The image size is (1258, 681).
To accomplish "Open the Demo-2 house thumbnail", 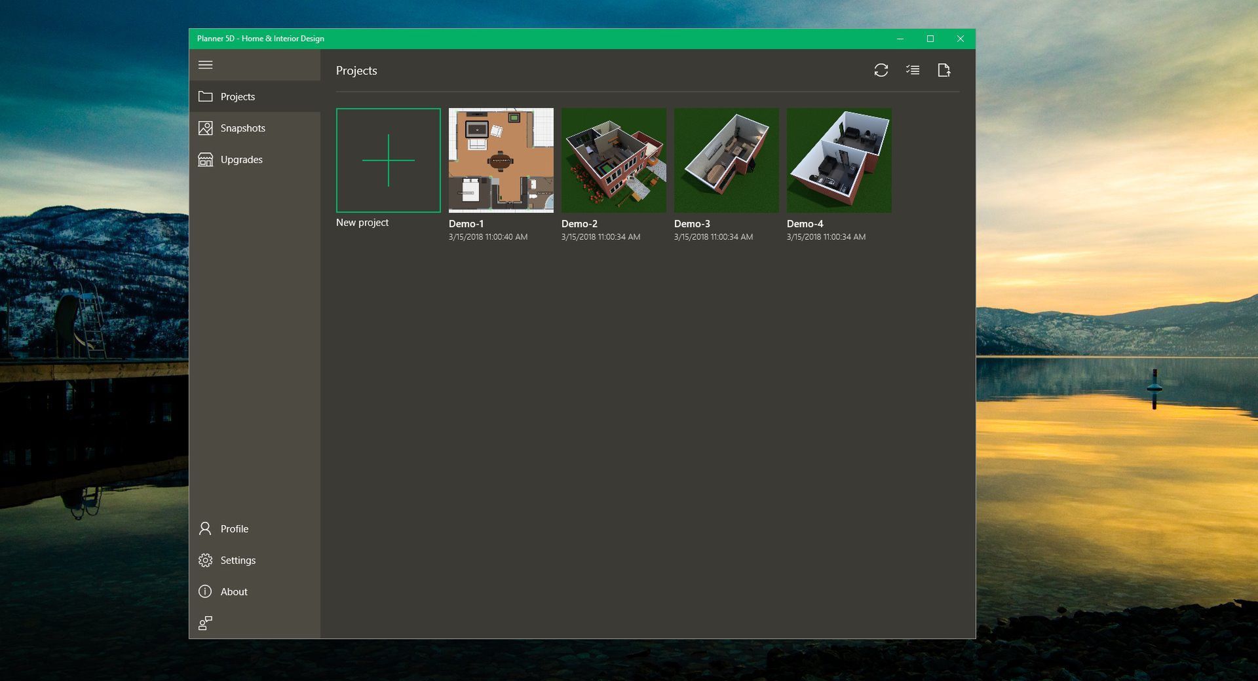I will pyautogui.click(x=614, y=160).
